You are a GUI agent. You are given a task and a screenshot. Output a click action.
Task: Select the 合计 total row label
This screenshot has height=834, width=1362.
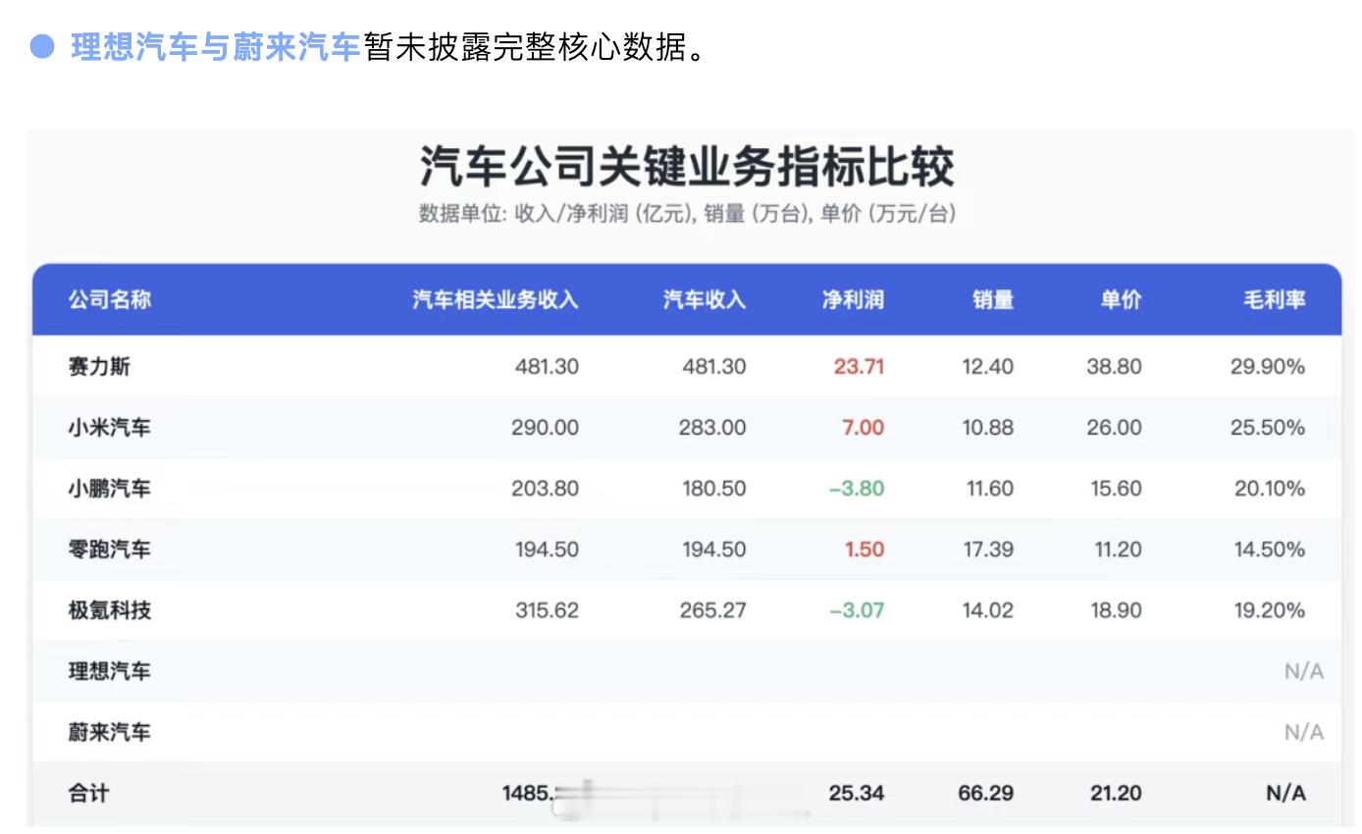(89, 793)
